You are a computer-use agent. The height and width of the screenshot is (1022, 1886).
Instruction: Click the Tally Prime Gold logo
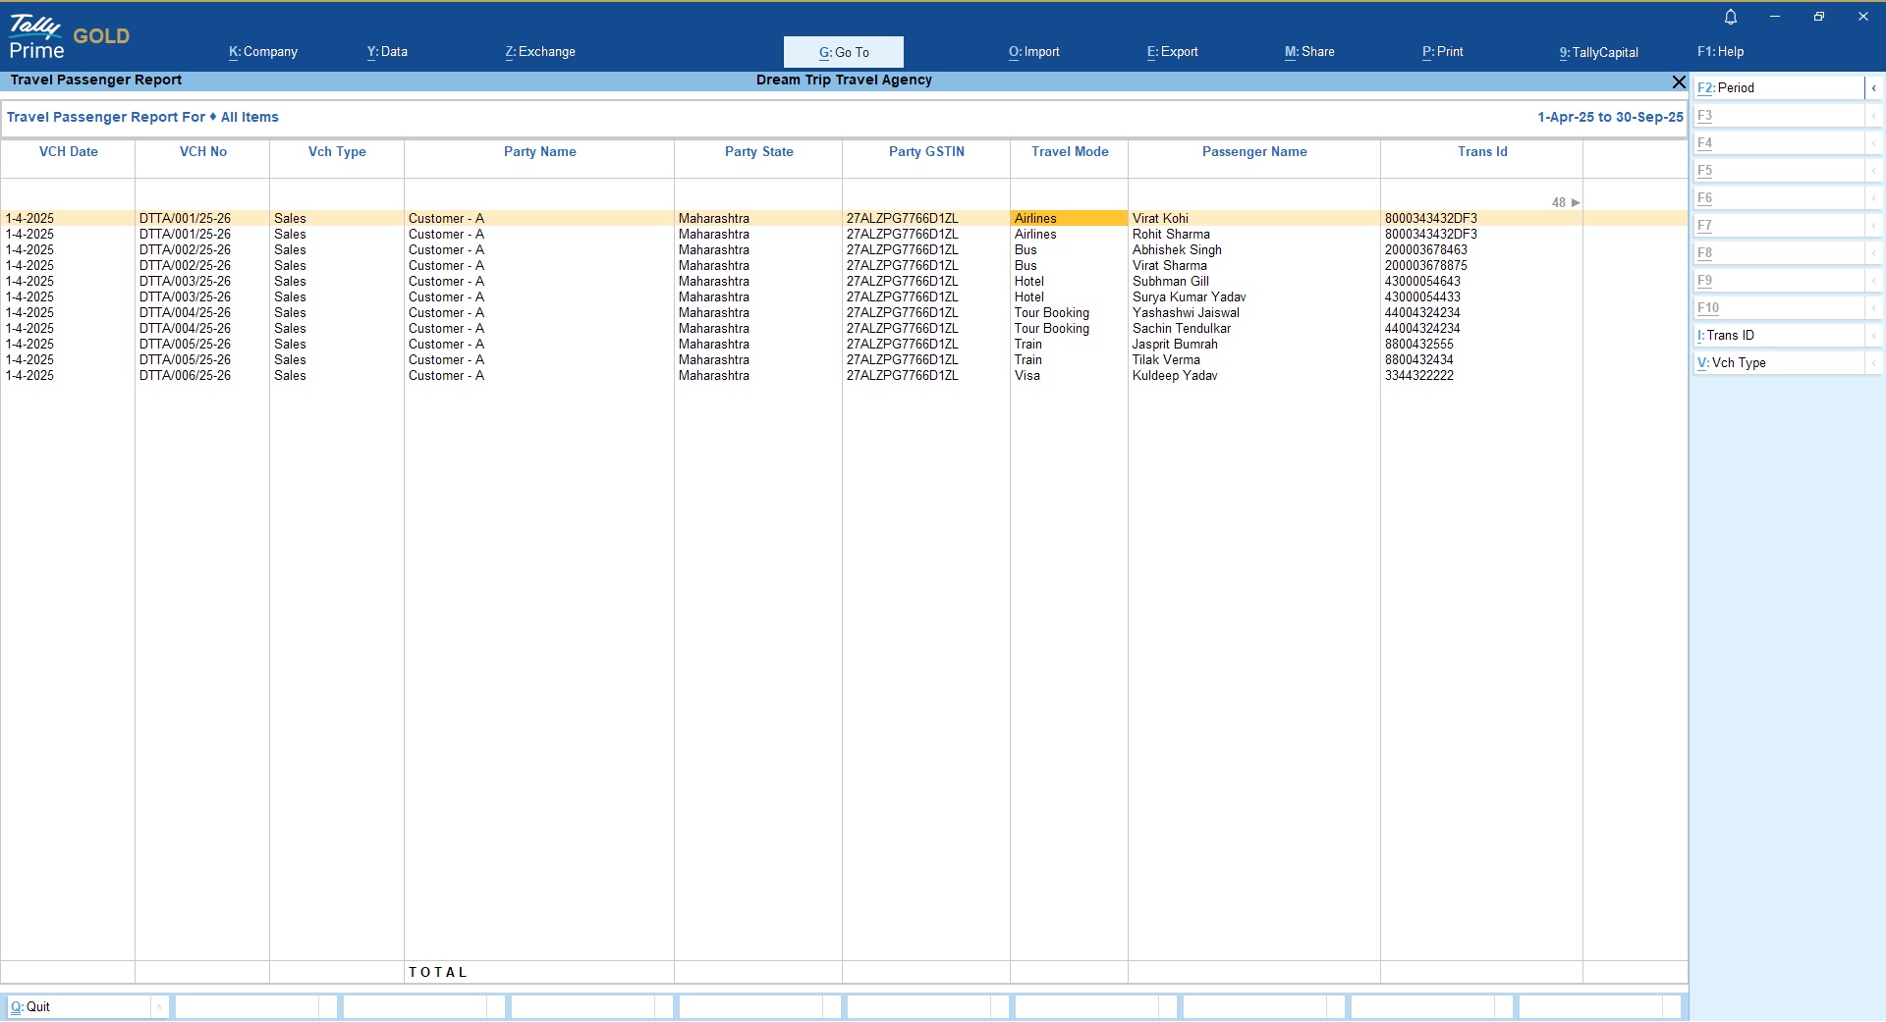(x=69, y=37)
